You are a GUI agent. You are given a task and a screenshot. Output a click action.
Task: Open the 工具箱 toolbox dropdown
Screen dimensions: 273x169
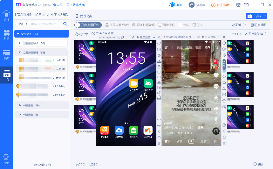point(256,16)
